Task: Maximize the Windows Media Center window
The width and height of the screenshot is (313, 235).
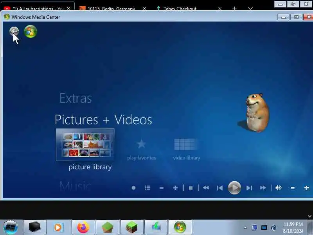Action: pyautogui.click(x=296, y=17)
